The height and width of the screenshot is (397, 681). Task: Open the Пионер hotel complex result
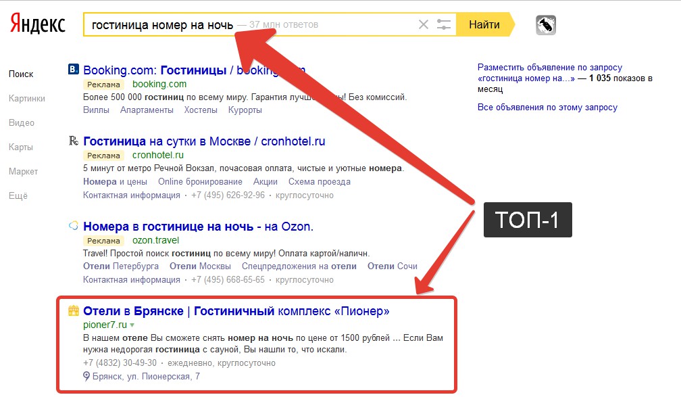[236, 311]
